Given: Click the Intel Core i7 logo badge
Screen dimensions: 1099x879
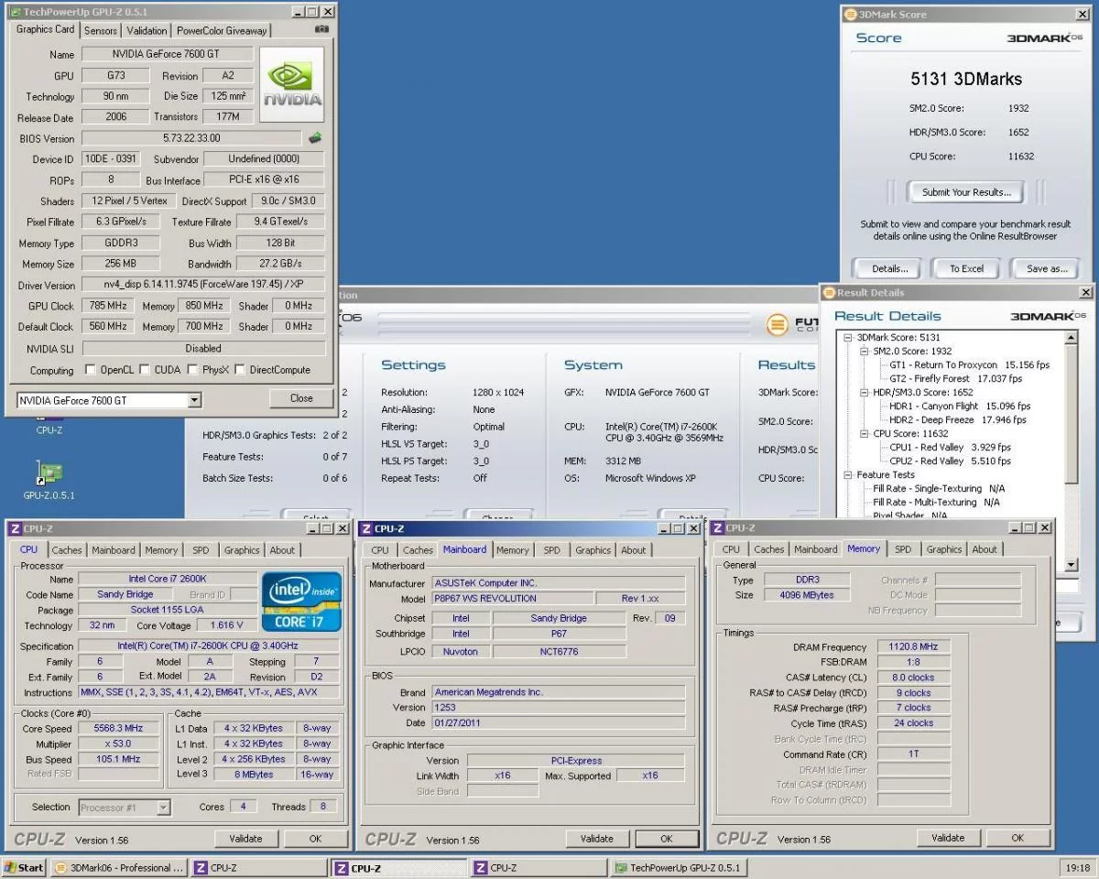Looking at the screenshot, I should [x=301, y=601].
